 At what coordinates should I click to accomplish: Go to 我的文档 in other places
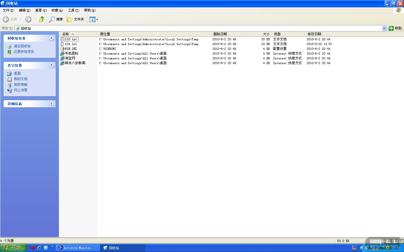coord(21,79)
